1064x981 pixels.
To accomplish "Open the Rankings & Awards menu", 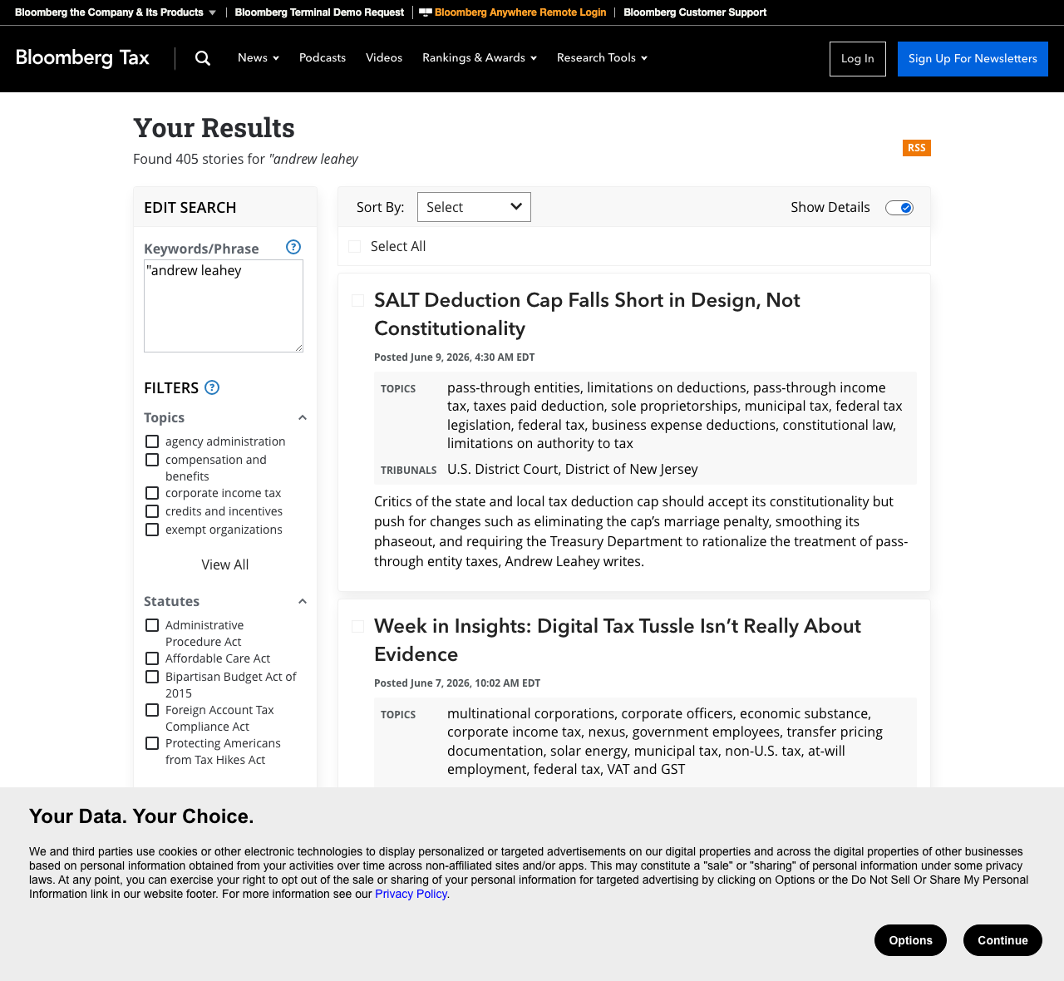I will [480, 58].
